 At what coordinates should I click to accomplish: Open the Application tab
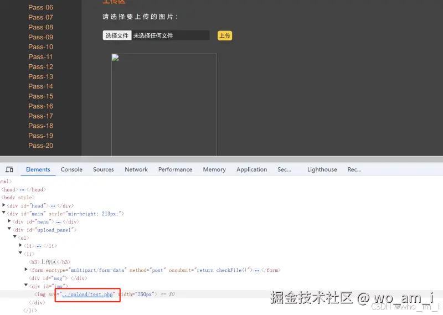point(252,169)
